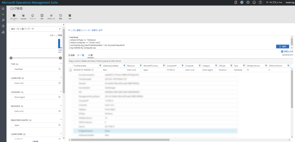
Task: Collapse the expanded 2018/05/10 result row
Action: pos(70,70)
